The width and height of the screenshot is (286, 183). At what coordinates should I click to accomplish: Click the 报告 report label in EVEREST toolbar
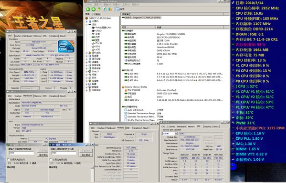click(x=123, y=9)
